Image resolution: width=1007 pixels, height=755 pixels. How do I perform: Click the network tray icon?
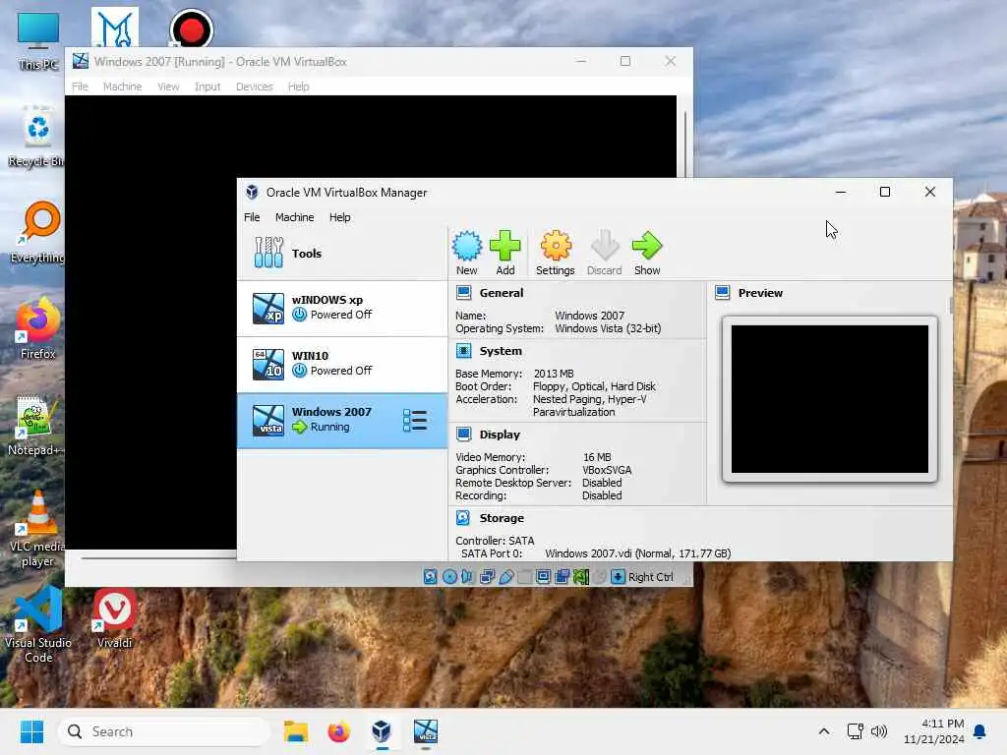coord(855,731)
